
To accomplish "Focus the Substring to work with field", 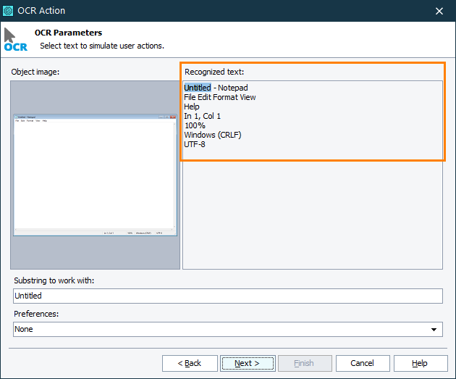I will pos(228,296).
